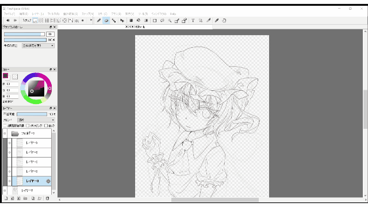The height and width of the screenshot is (207, 368).
Task: Click the Undo arrow in the toolbar
Action: pyautogui.click(x=8, y=21)
